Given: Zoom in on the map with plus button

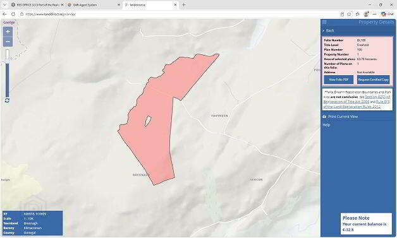Looking at the screenshot, I should pos(8,32).
